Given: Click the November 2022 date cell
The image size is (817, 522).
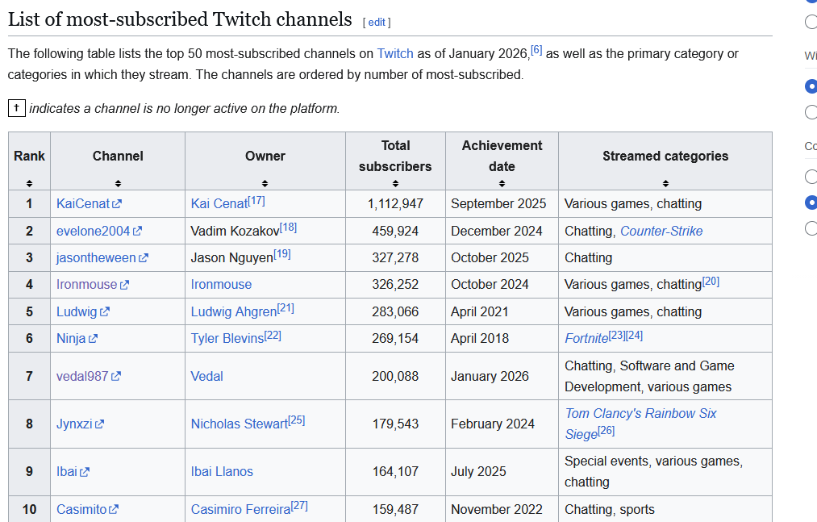Looking at the screenshot, I should point(502,509).
